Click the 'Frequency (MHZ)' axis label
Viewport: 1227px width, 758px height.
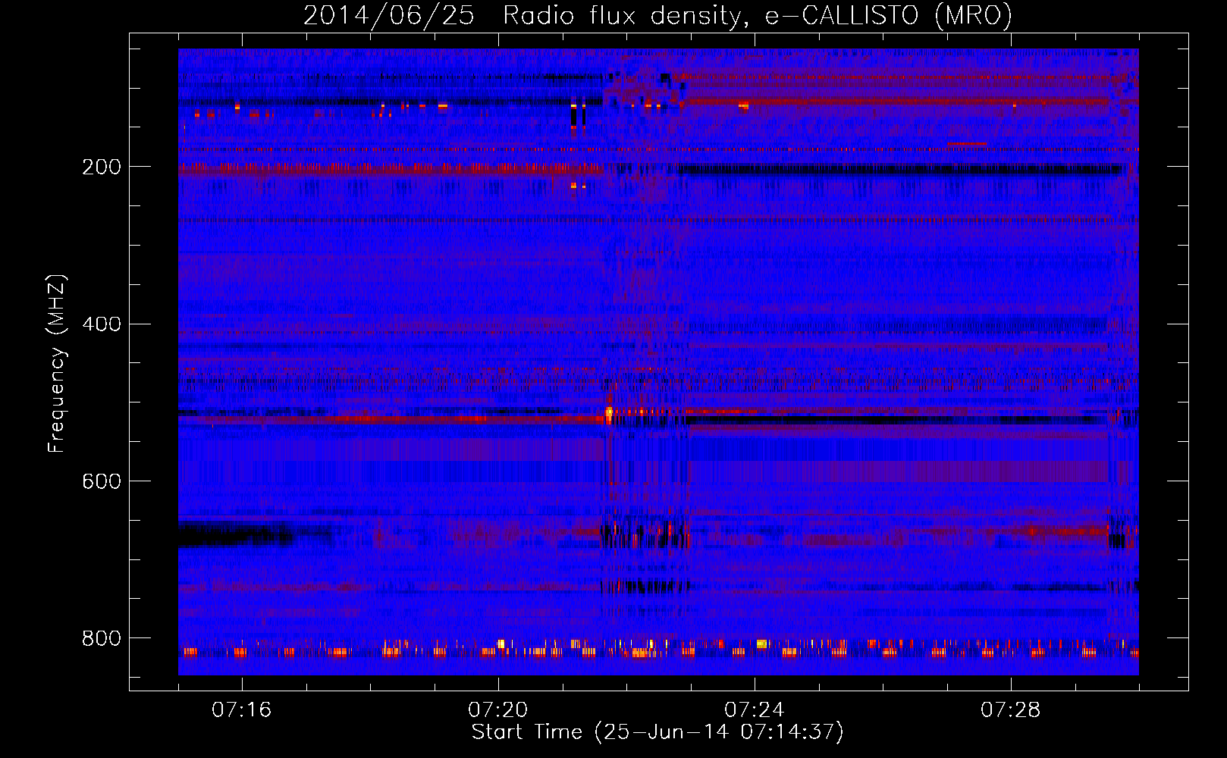pos(57,364)
